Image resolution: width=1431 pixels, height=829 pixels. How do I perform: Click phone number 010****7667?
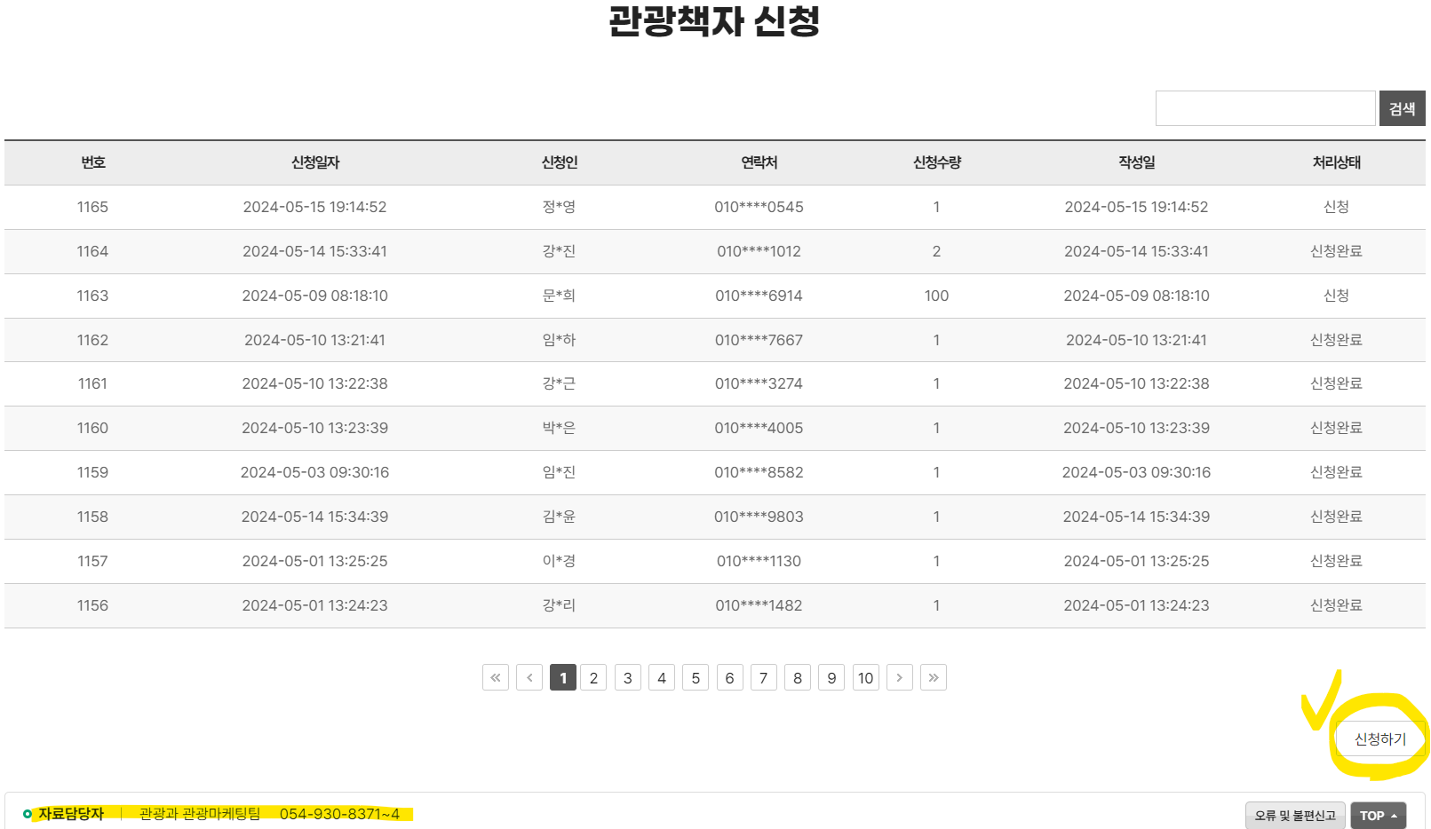pyautogui.click(x=759, y=340)
